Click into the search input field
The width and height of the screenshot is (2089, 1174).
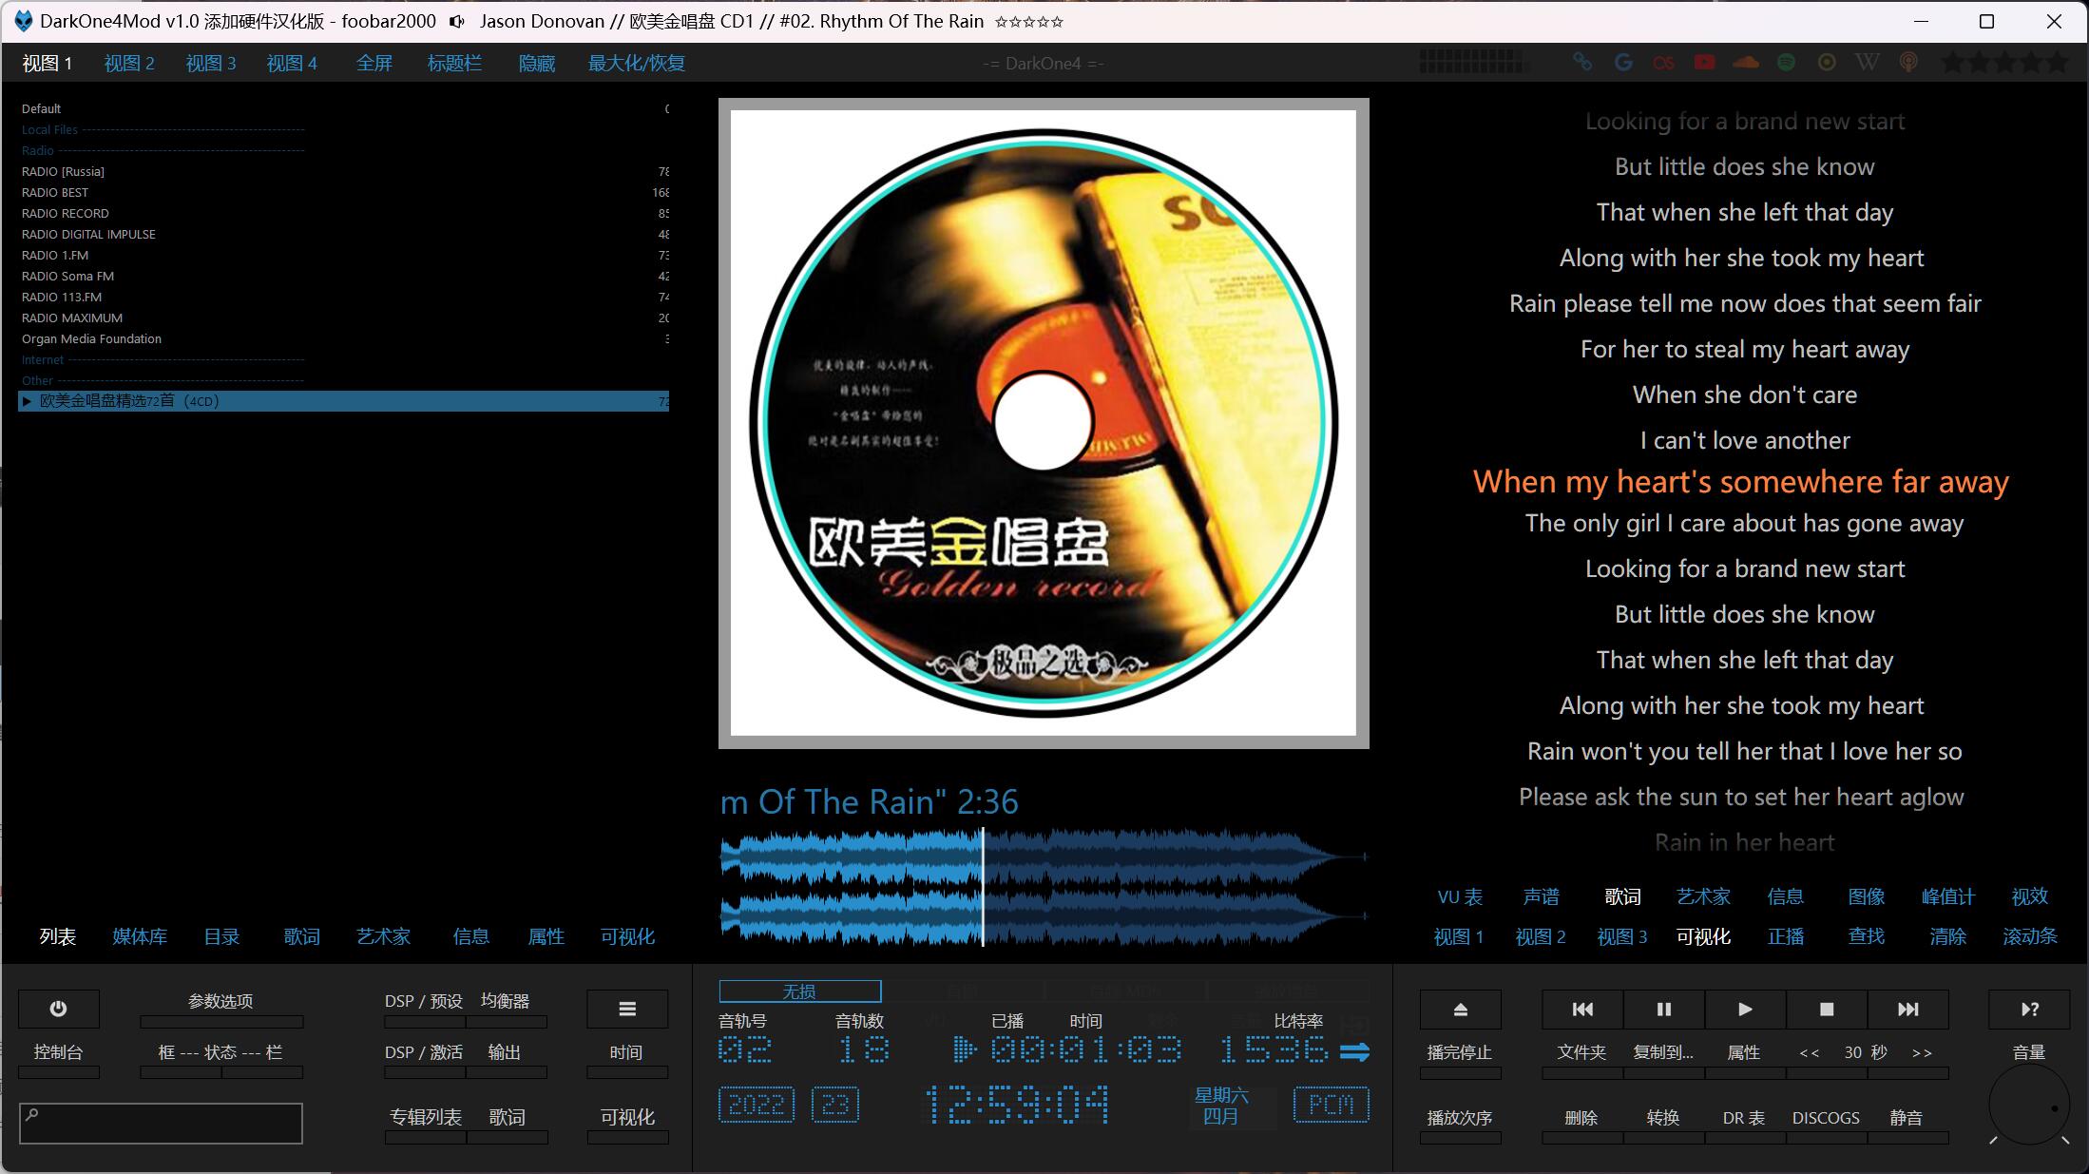pos(161,1124)
